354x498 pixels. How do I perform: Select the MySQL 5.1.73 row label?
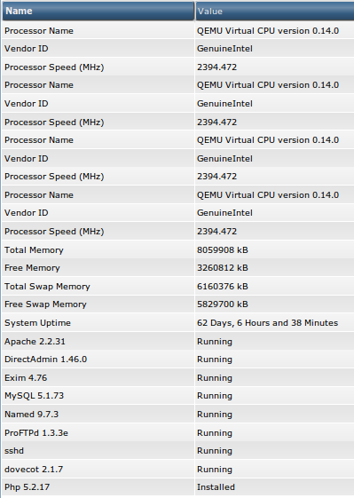click(35, 396)
